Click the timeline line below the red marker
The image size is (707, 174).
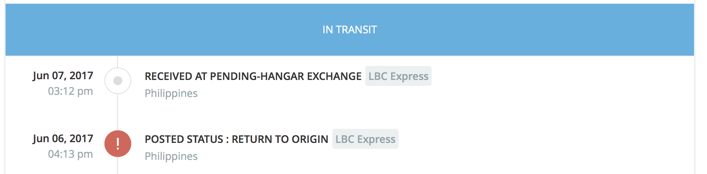coord(117,166)
